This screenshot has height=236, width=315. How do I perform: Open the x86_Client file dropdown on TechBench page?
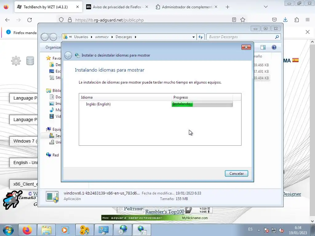(23, 184)
